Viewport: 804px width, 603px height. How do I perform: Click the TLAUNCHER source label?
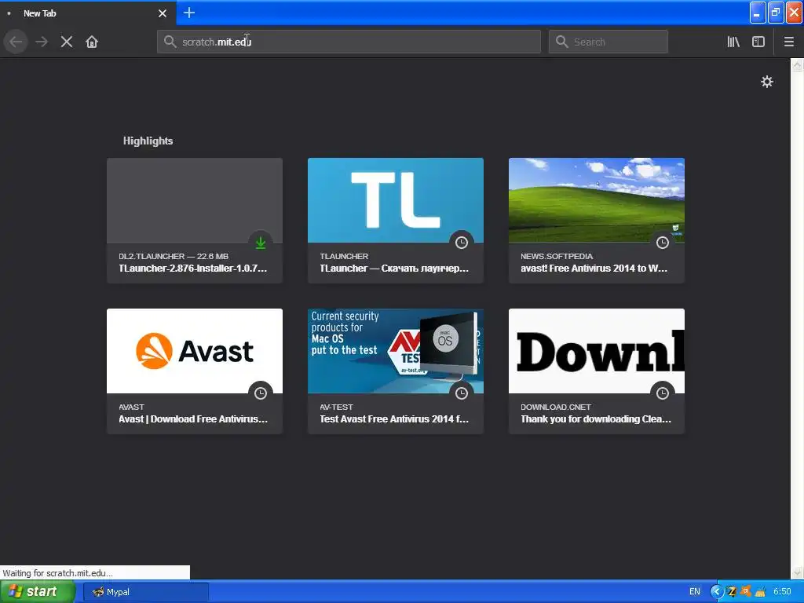click(x=344, y=257)
